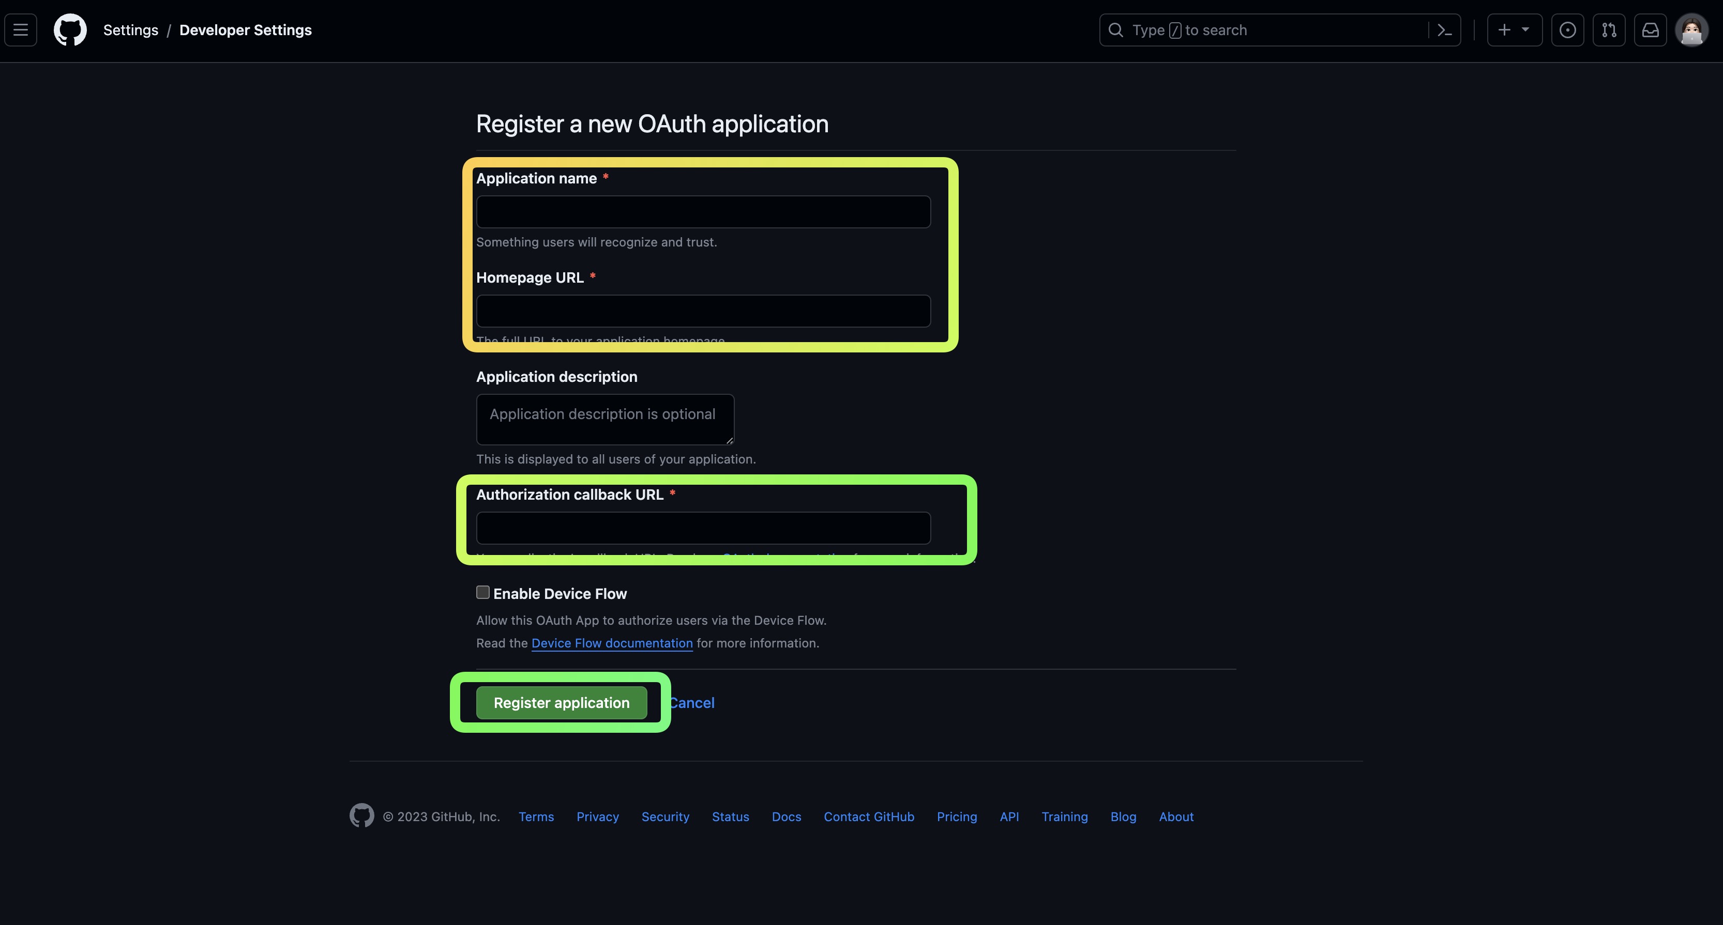
Task: Cancel the OAuth registration
Action: pos(693,702)
